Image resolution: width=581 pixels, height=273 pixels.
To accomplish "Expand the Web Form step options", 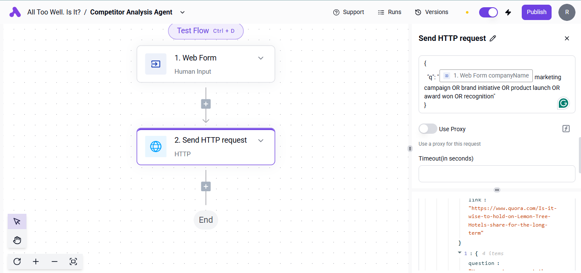I will pos(261,58).
